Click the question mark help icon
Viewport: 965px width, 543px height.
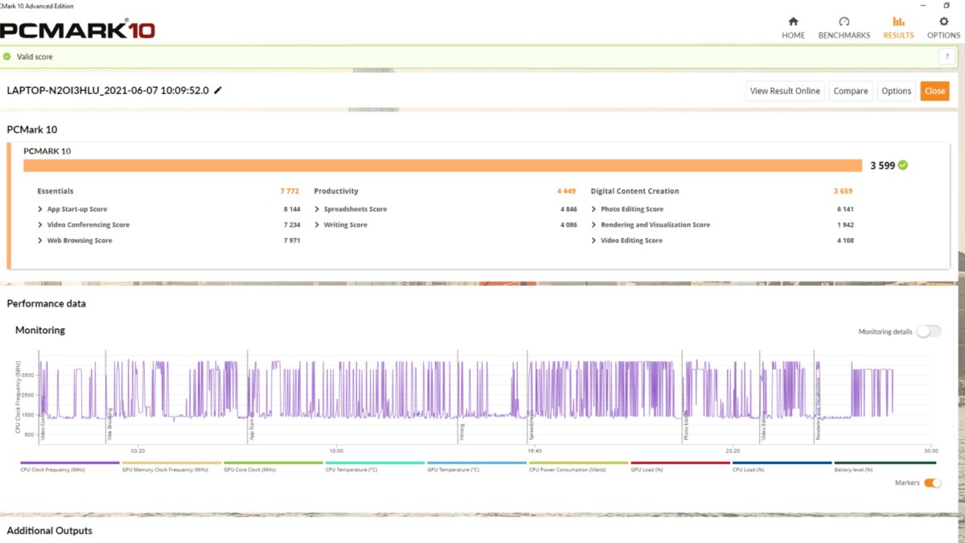click(947, 57)
